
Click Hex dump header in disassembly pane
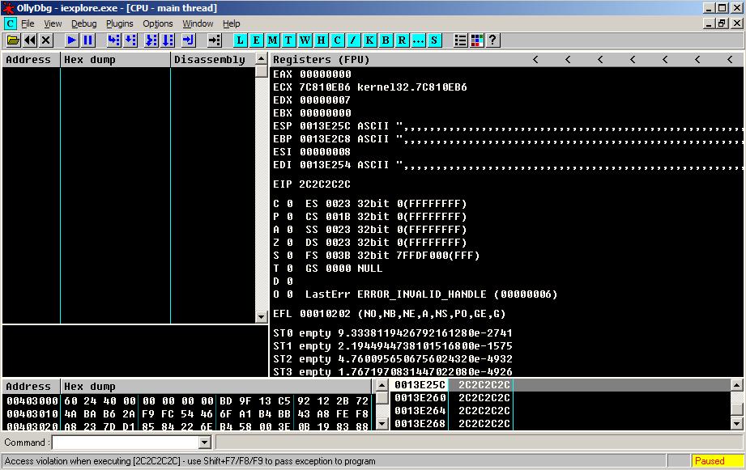pyautogui.click(x=115, y=59)
